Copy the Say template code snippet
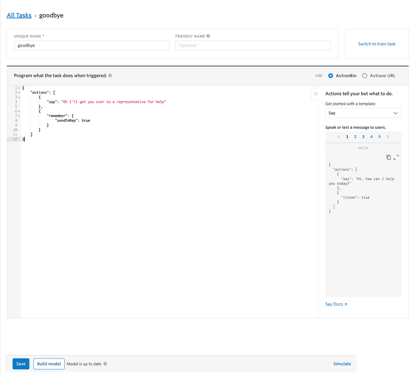The width and height of the screenshot is (411, 376). (388, 157)
